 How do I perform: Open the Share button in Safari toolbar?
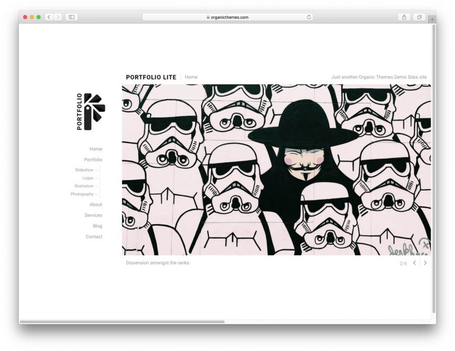404,17
